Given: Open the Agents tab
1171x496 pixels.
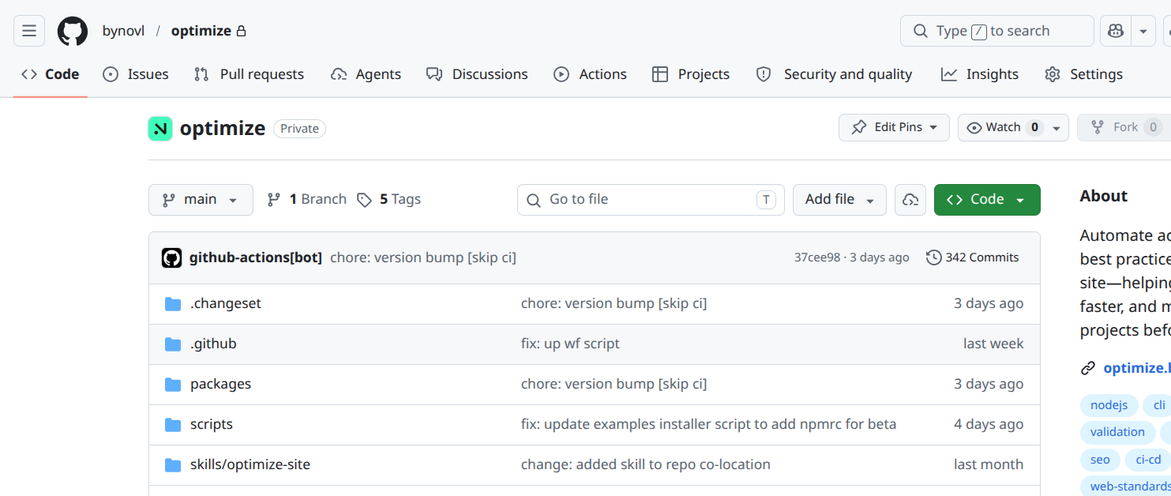Looking at the screenshot, I should click(366, 74).
